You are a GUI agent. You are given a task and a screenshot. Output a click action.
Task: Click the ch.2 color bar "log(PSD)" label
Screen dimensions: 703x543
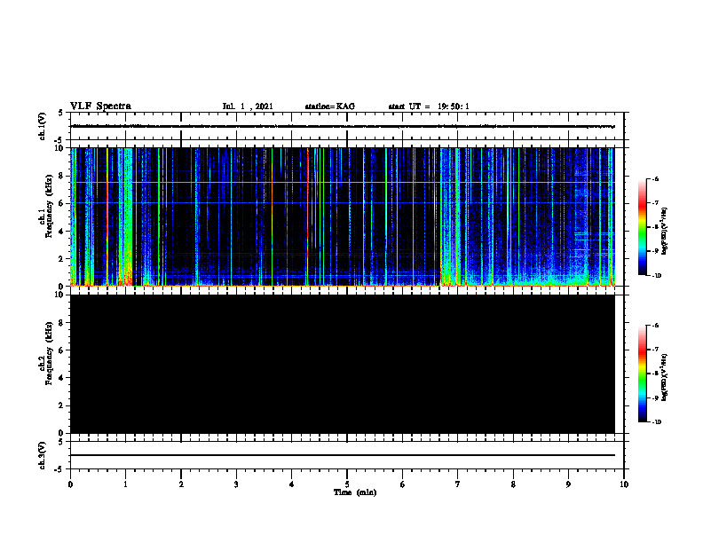[x=665, y=378]
